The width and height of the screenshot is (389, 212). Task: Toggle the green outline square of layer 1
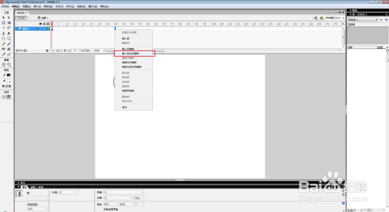(48, 29)
